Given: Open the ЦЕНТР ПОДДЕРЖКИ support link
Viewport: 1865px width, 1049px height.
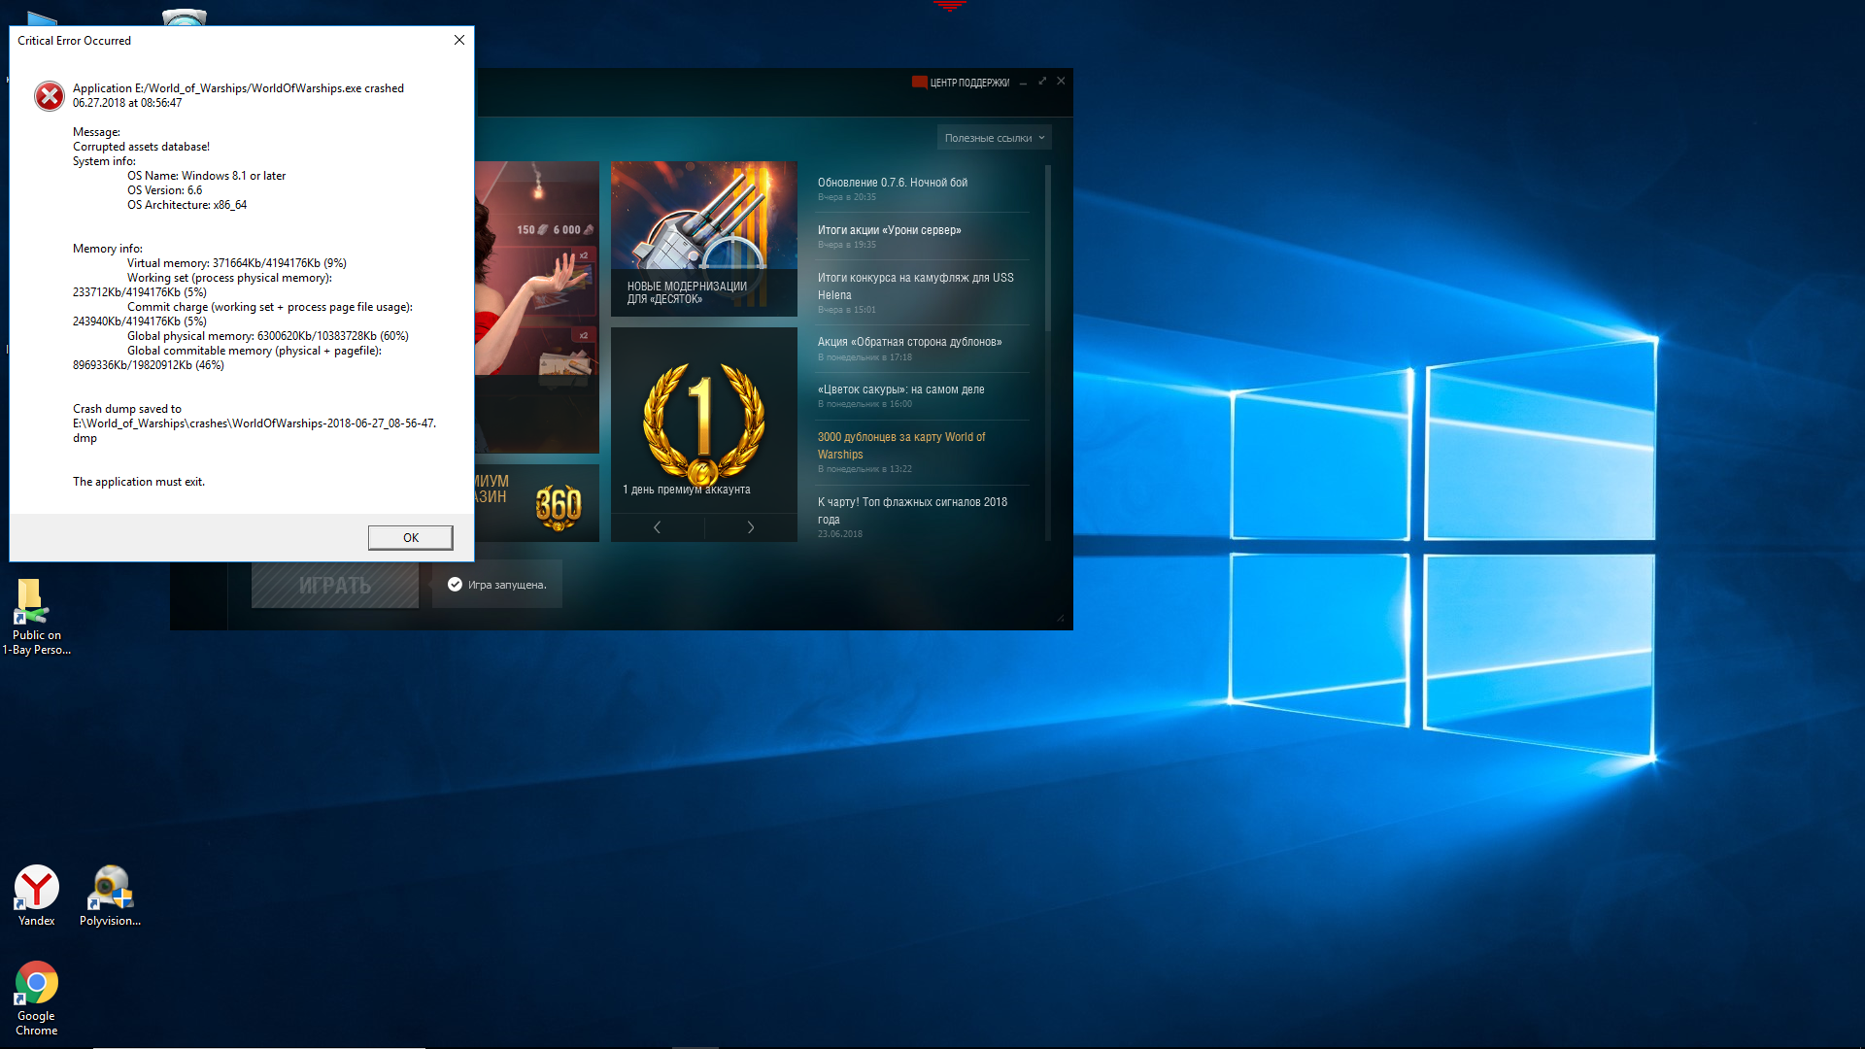Looking at the screenshot, I should 969,83.
